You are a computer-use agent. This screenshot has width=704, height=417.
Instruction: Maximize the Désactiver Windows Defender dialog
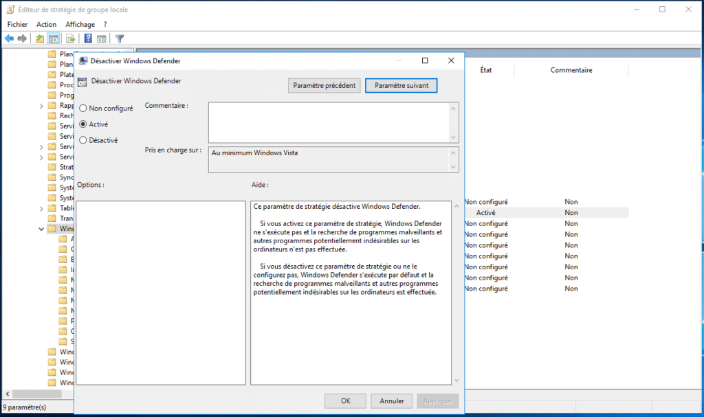tap(425, 60)
